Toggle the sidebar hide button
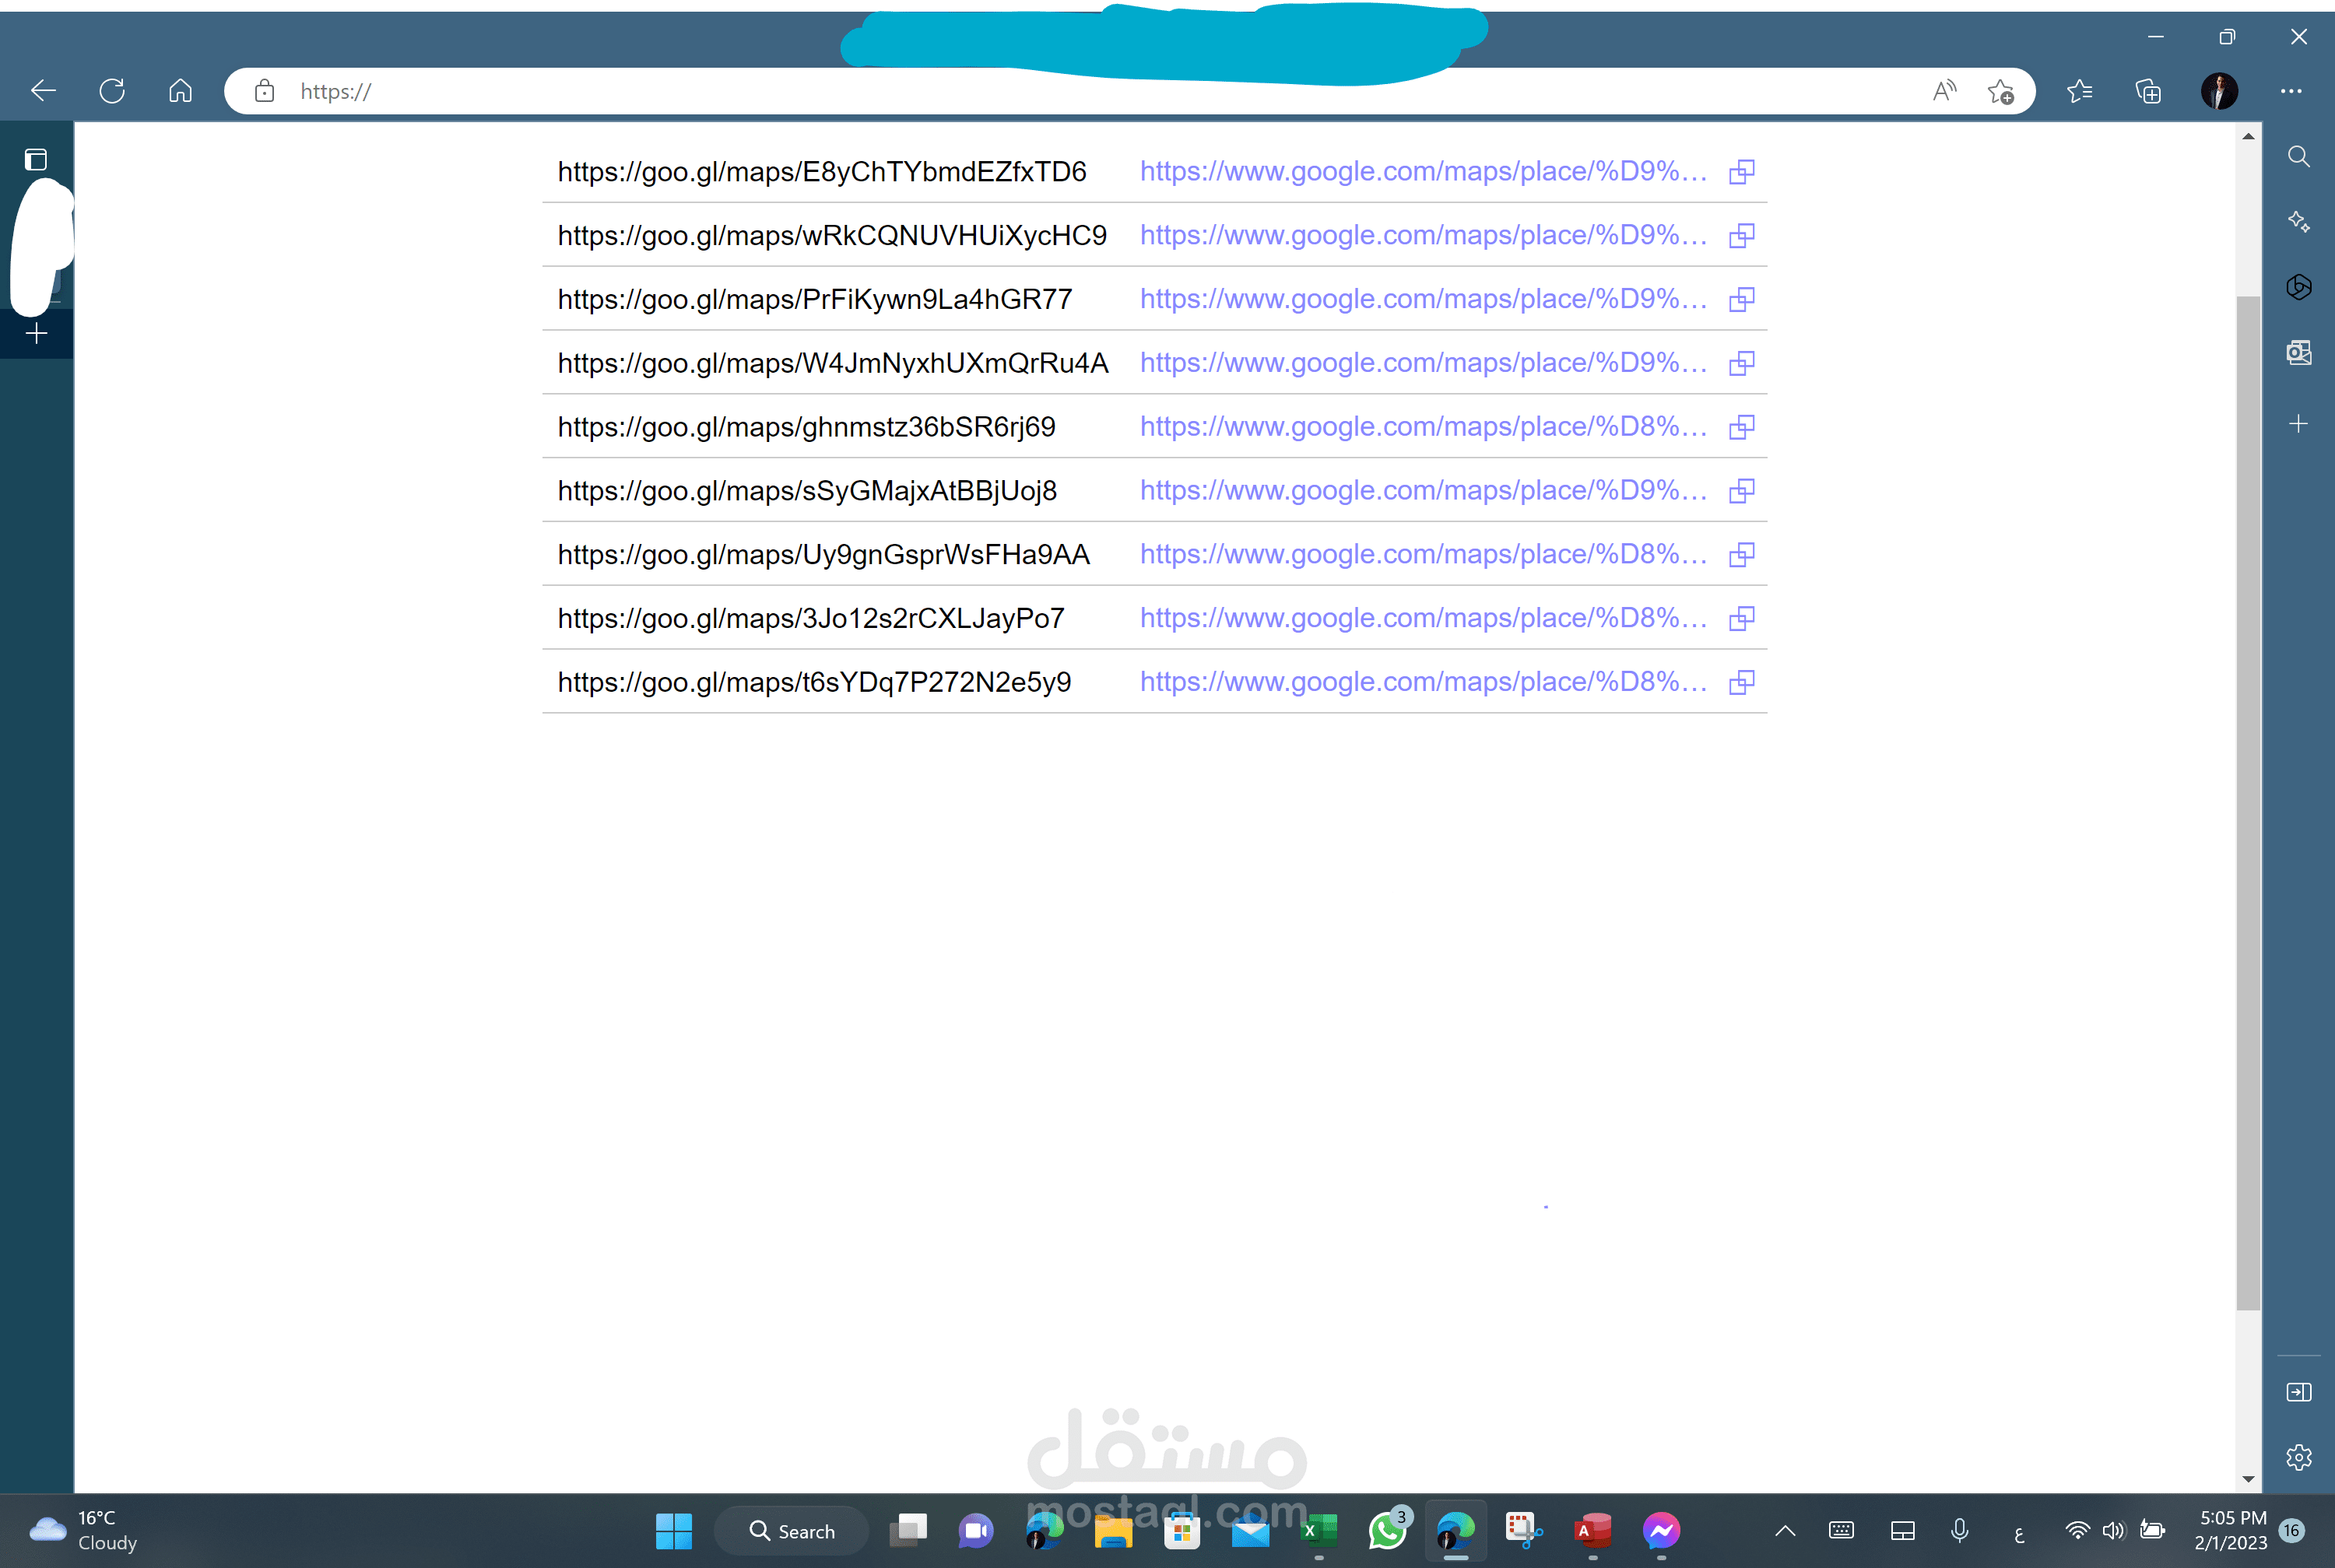 (2298, 1392)
